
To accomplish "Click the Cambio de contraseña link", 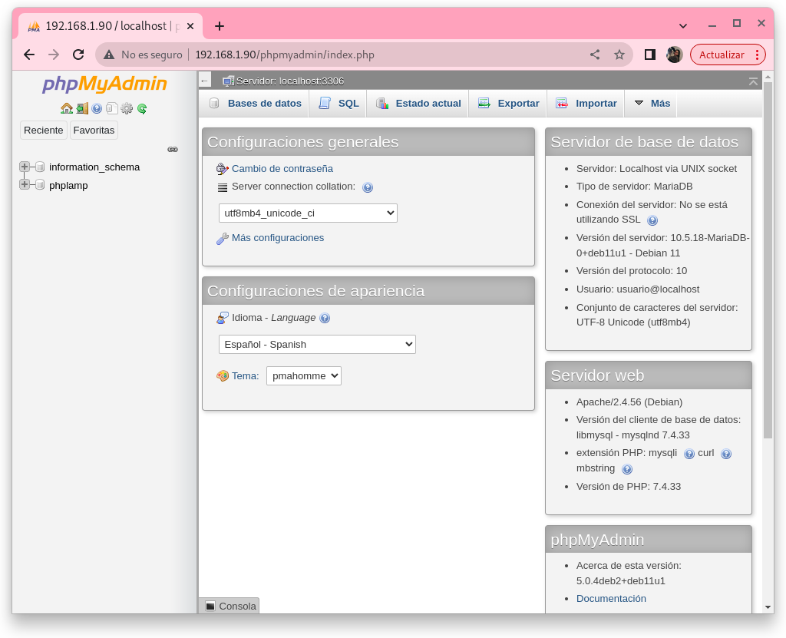I will tap(282, 169).
